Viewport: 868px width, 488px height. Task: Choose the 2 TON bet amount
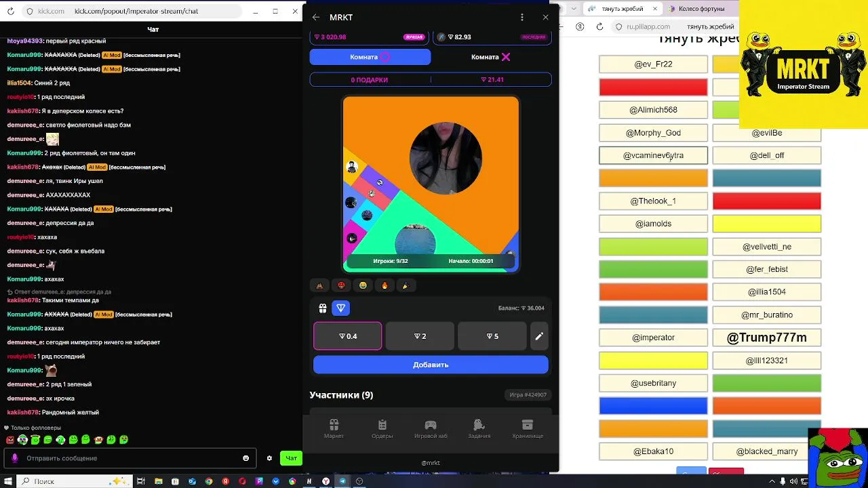point(420,336)
